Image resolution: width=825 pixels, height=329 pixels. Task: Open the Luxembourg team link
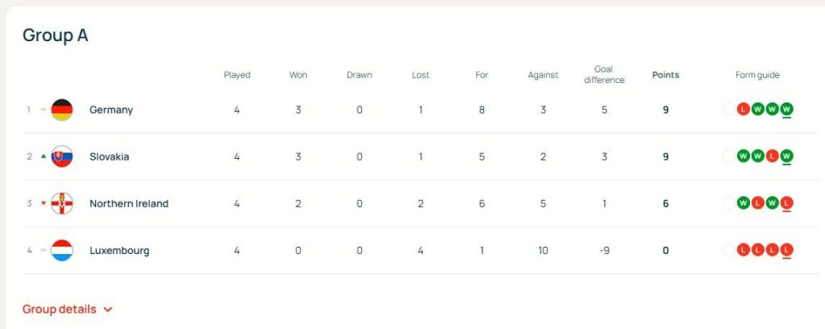tap(119, 250)
